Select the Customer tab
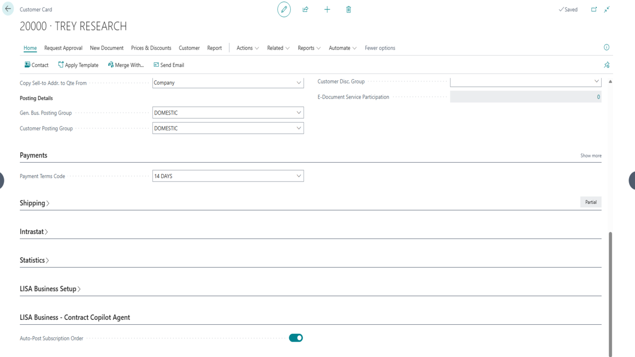 pyautogui.click(x=190, y=48)
